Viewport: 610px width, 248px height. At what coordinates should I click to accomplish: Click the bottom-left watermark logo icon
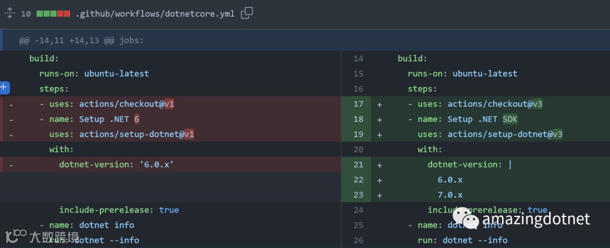16,236
